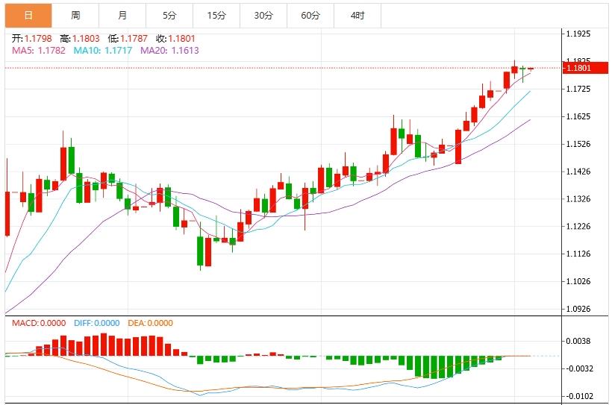Open the 5分 interval chart

(169, 15)
